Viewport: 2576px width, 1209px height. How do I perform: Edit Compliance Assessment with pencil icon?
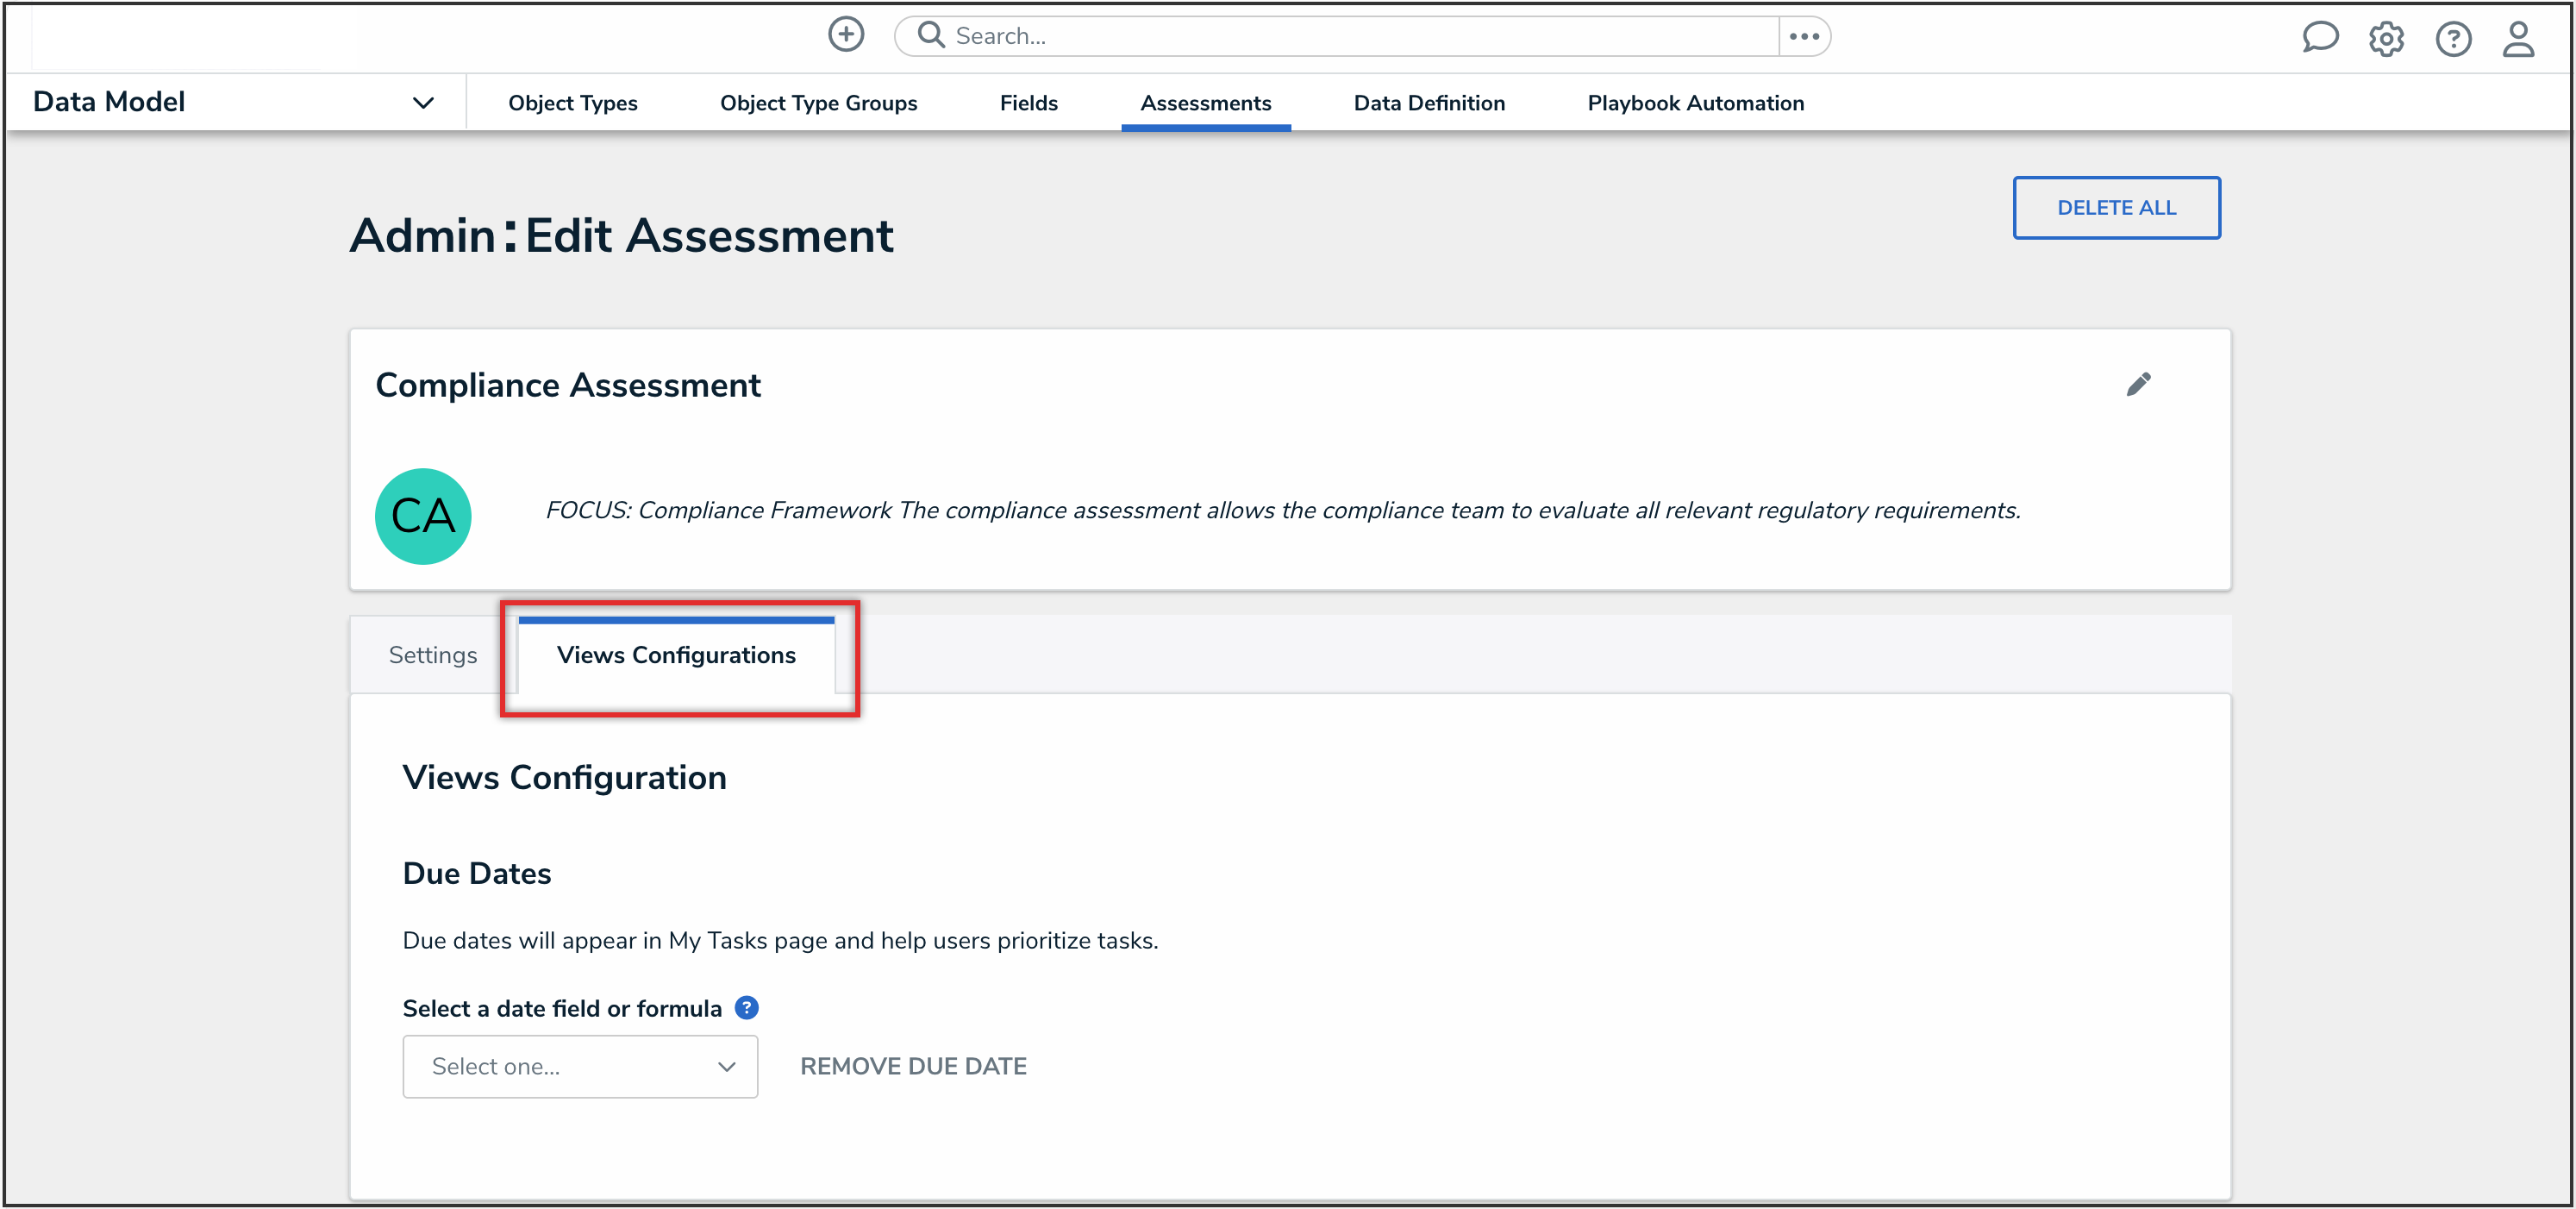(2138, 384)
